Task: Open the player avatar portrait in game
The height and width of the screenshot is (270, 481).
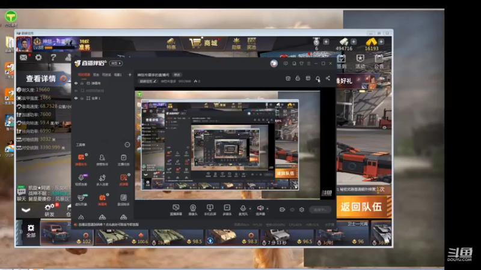Action: click(x=24, y=44)
